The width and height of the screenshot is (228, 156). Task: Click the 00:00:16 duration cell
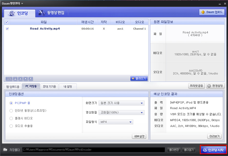[x=88, y=29]
